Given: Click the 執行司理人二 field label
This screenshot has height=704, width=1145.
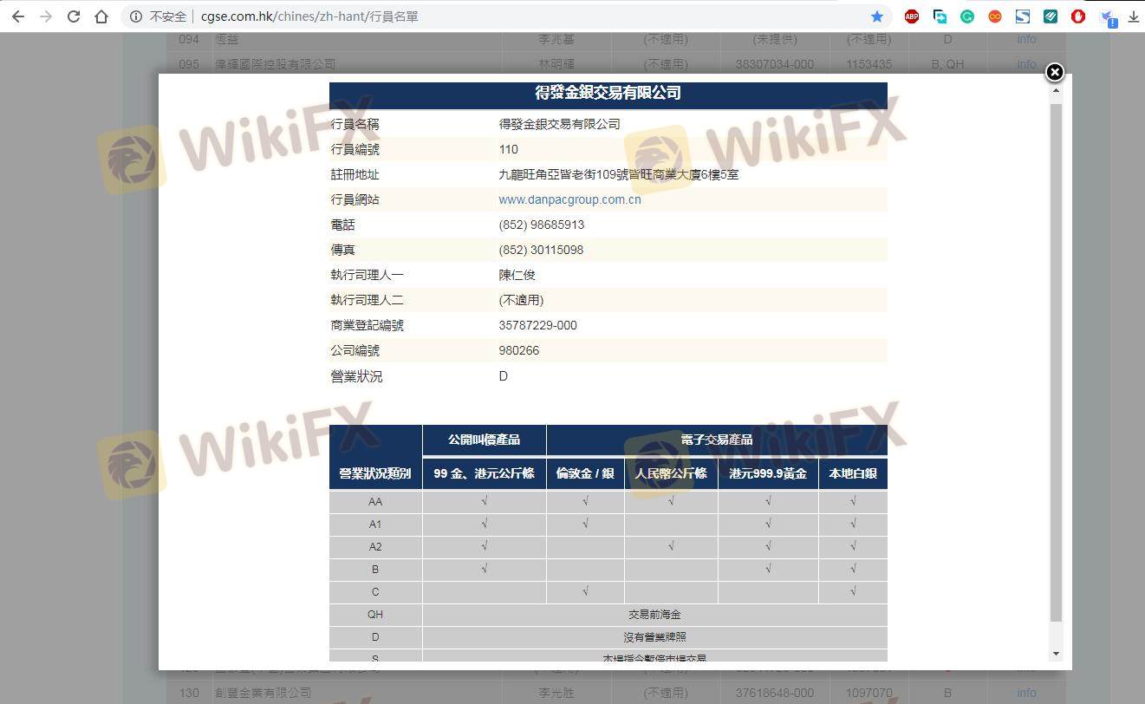Looking at the screenshot, I should click(367, 300).
